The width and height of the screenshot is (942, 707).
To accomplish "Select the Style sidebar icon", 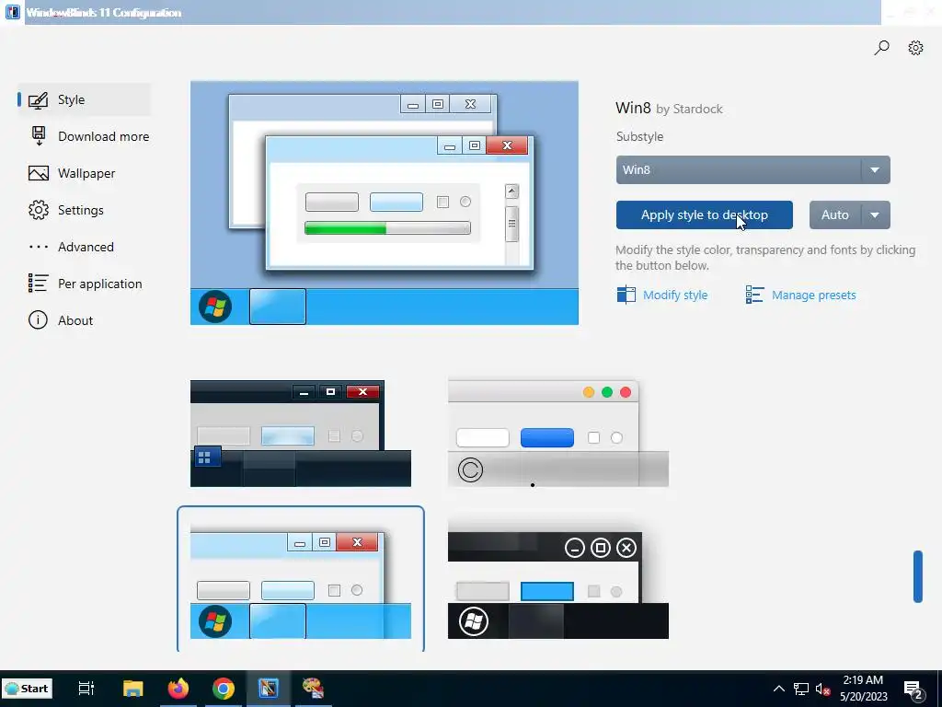I will coord(38,99).
